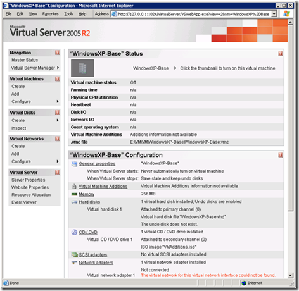Screen dimensions: 299x291
Task: Open the File menu
Action: (x=8, y=14)
